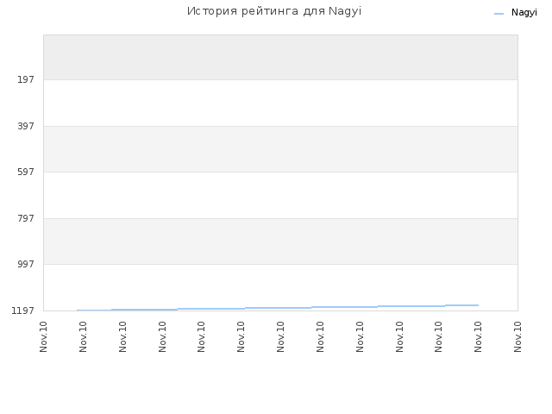The image size is (552, 414).
Task: Click the chart title История рейтинга для Nagyi
Action: (274, 11)
